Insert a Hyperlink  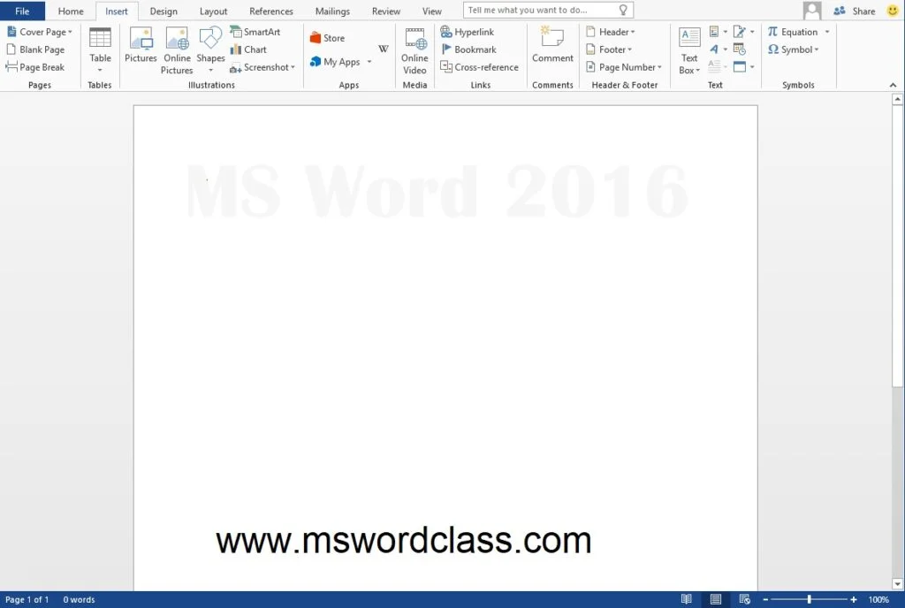pyautogui.click(x=468, y=32)
